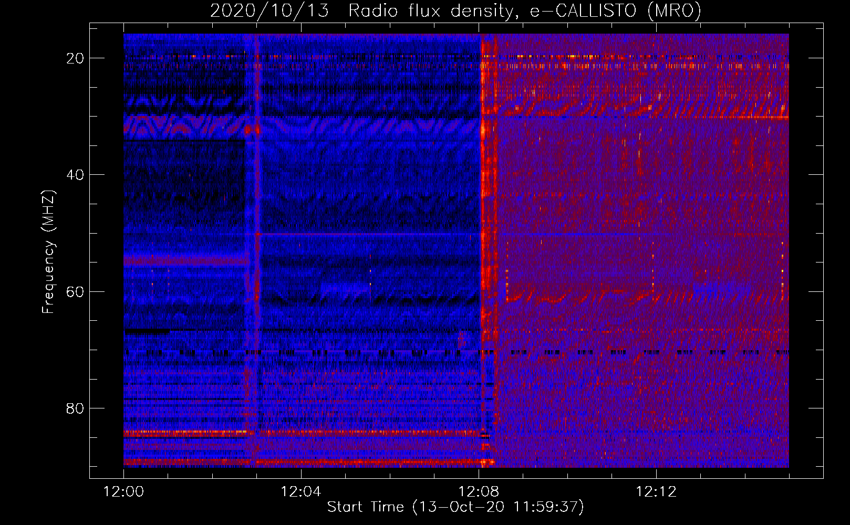Click the '20' frequency tick label
The height and width of the screenshot is (525, 850).
[76, 58]
